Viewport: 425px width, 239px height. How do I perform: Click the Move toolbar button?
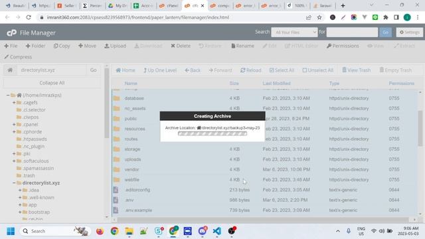[87, 46]
